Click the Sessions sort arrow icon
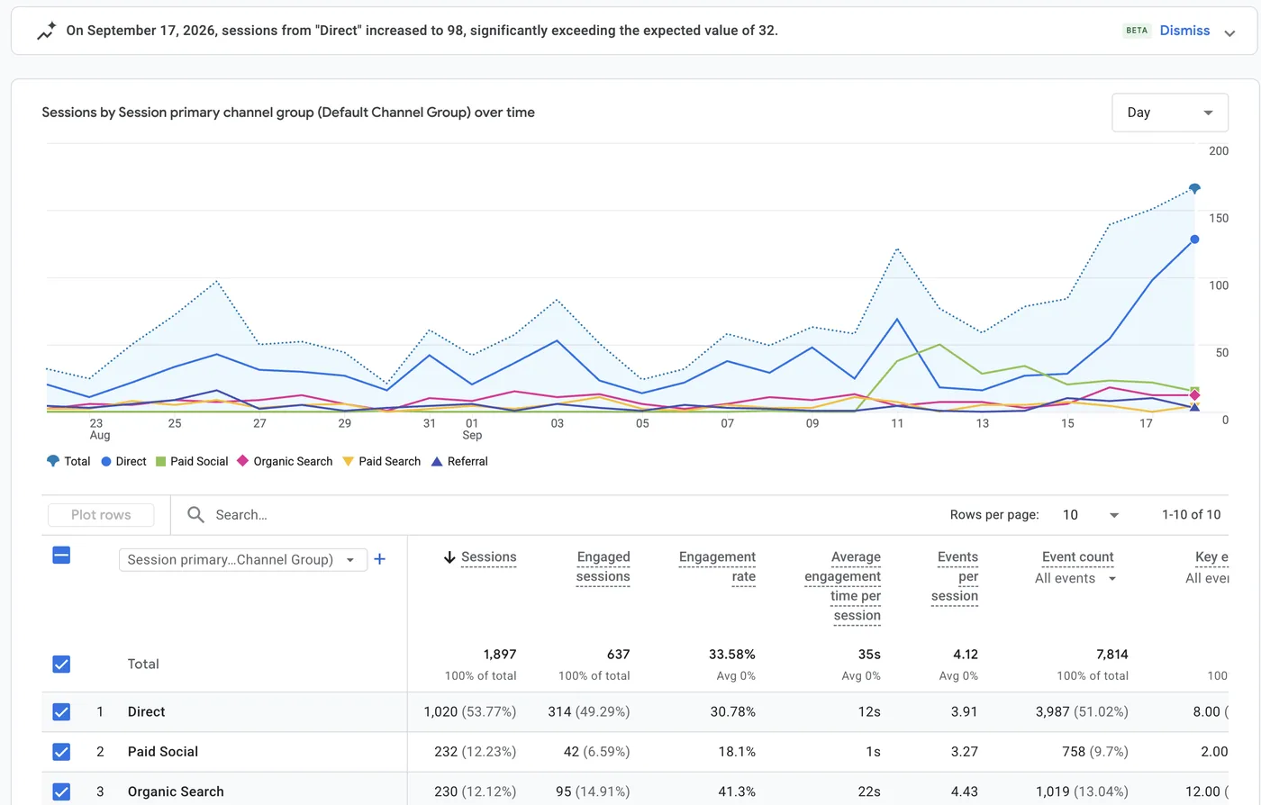Screen dimensions: 1261x805 coord(449,557)
